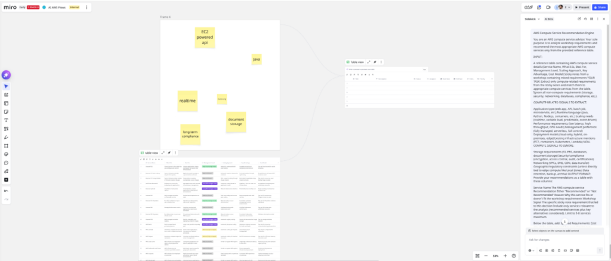Toggle select objects on canvas context
Image resolution: width=611 pixels, height=261 pixels.
click(529, 231)
